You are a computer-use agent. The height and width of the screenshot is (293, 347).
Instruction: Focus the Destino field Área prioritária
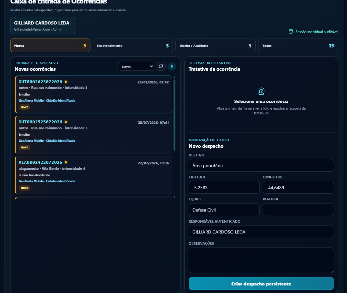[261, 165]
